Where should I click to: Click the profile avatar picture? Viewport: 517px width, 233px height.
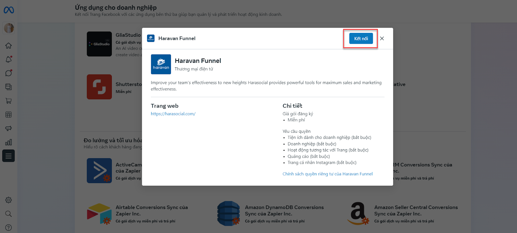click(9, 28)
